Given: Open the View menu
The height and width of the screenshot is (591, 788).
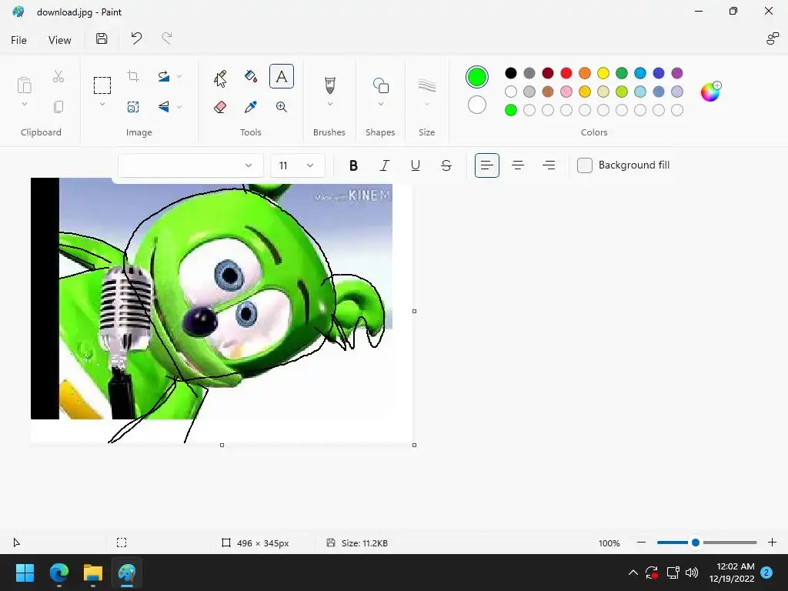Looking at the screenshot, I should [x=59, y=40].
